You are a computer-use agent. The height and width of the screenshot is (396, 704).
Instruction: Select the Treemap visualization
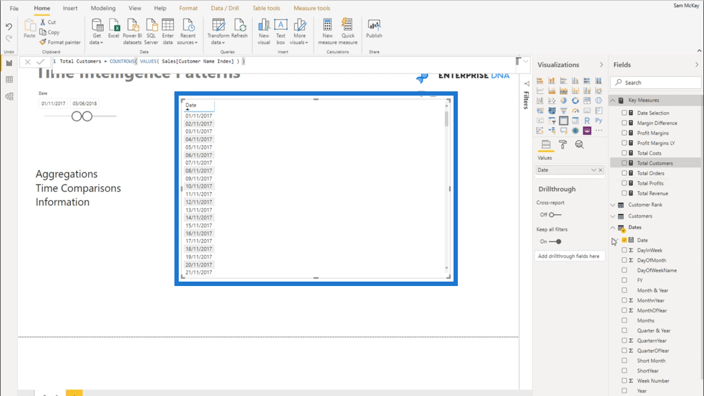coord(587,100)
